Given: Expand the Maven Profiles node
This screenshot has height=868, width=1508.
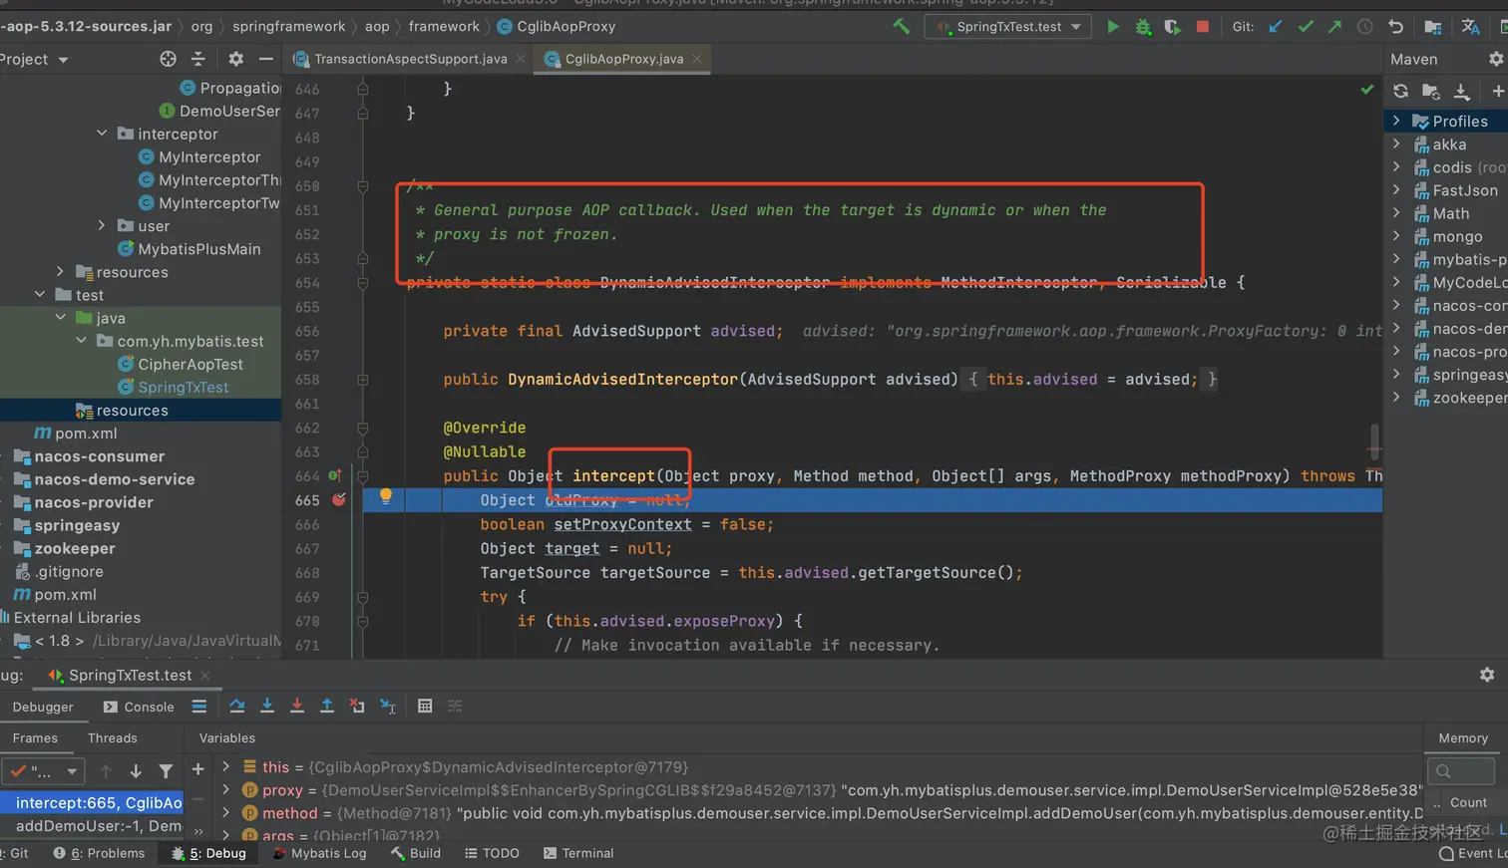Looking at the screenshot, I should (1396, 121).
